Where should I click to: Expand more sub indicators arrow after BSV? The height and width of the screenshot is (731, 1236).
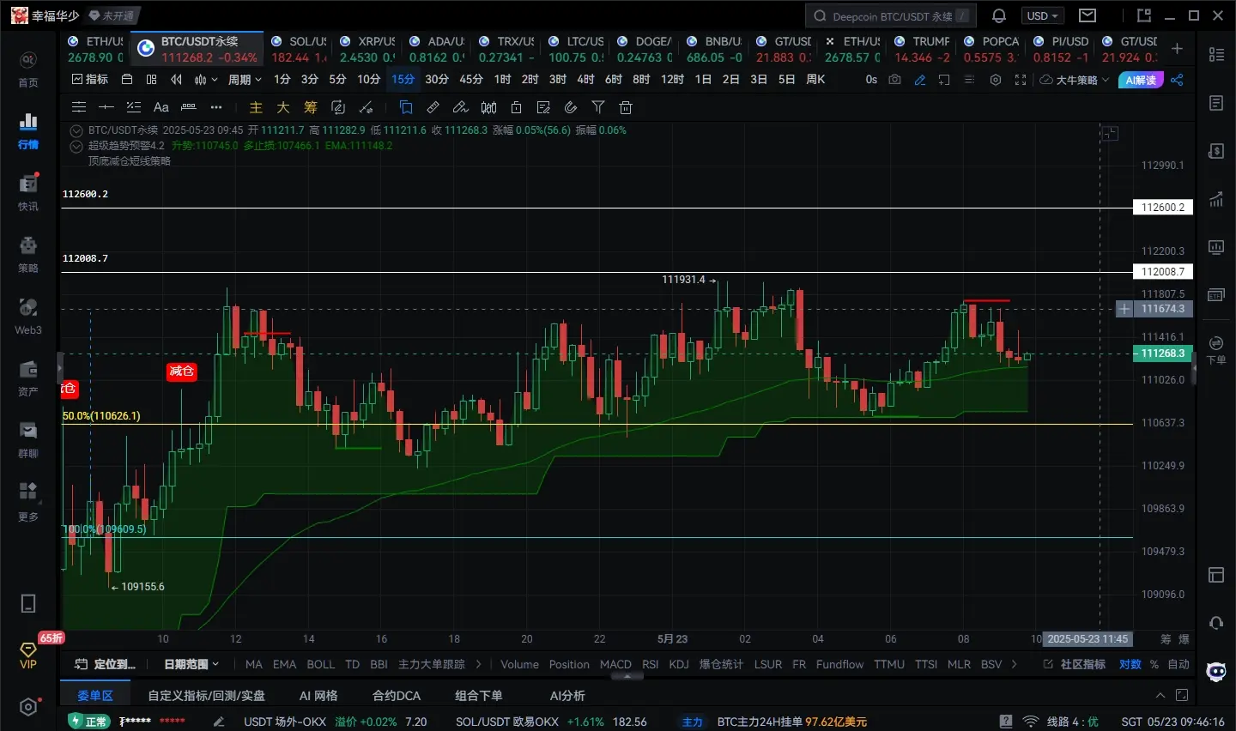tap(1015, 664)
